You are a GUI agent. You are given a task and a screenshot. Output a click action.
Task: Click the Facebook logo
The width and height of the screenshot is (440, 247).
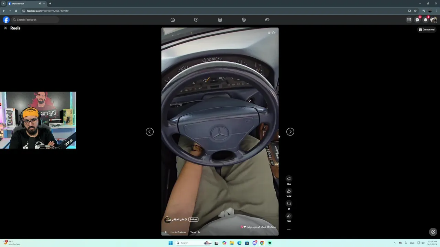[6, 20]
